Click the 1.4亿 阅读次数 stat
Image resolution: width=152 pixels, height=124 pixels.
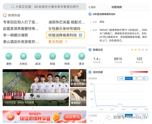pos(97,60)
